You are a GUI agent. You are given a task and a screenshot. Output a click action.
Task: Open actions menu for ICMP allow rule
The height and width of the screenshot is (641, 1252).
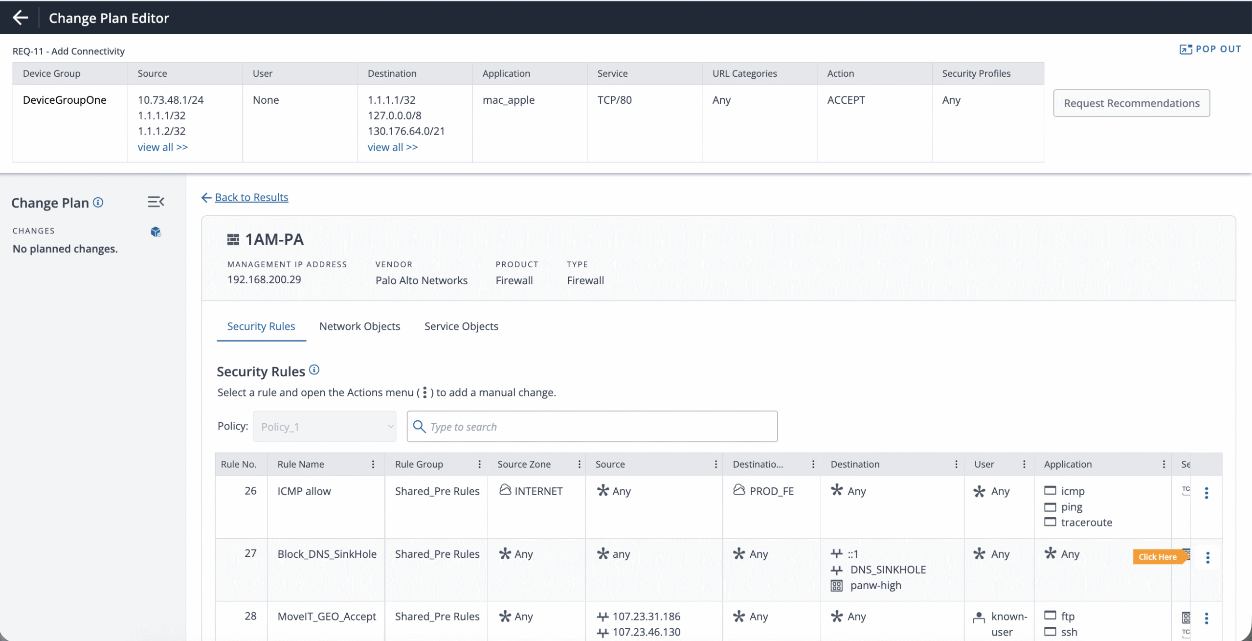click(1207, 493)
